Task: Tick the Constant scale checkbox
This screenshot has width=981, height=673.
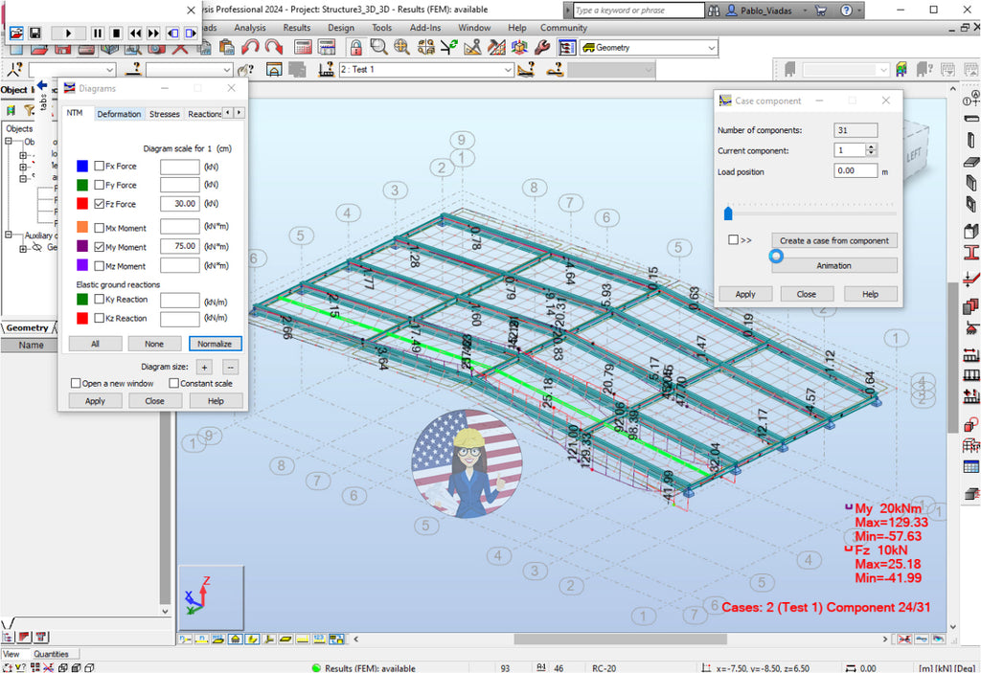Action: [173, 384]
